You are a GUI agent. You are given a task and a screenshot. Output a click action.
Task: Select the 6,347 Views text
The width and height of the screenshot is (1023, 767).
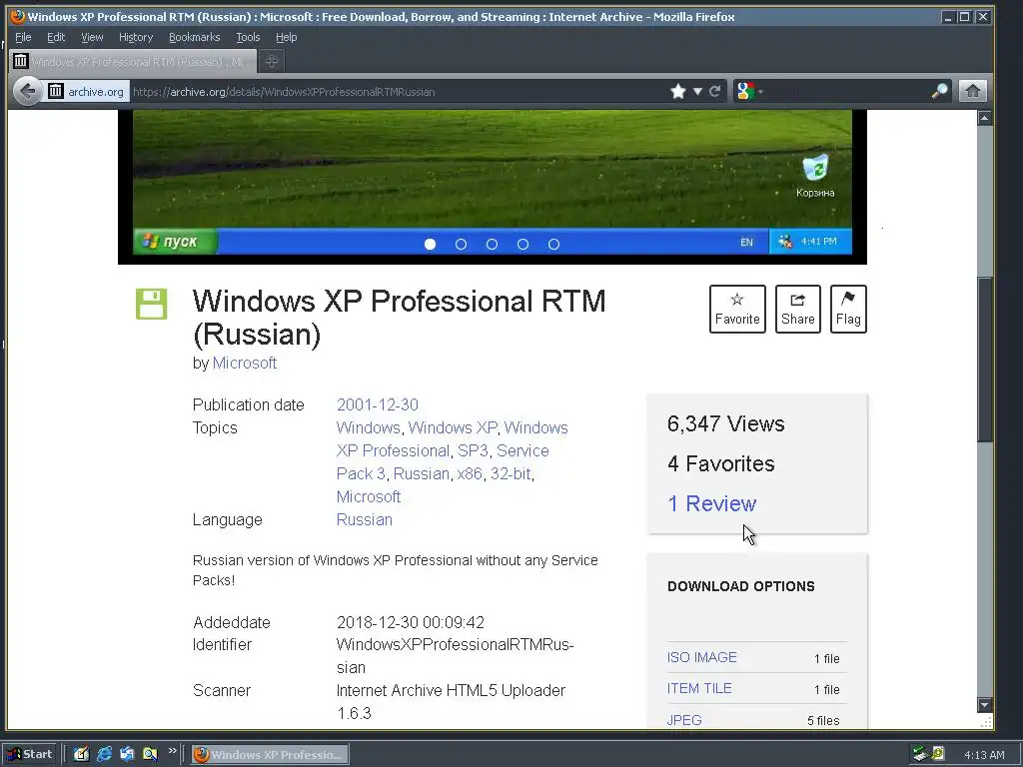click(725, 423)
